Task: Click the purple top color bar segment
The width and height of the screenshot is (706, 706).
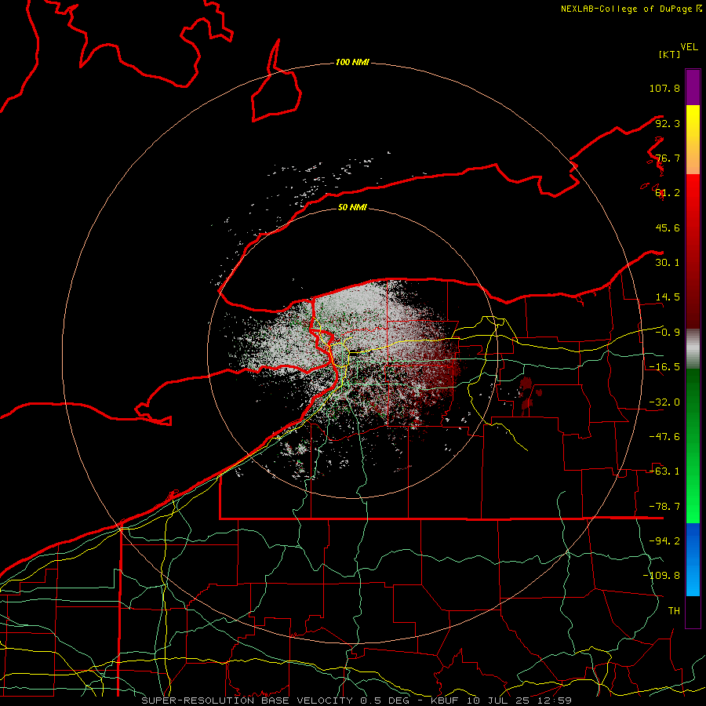Action: point(693,87)
